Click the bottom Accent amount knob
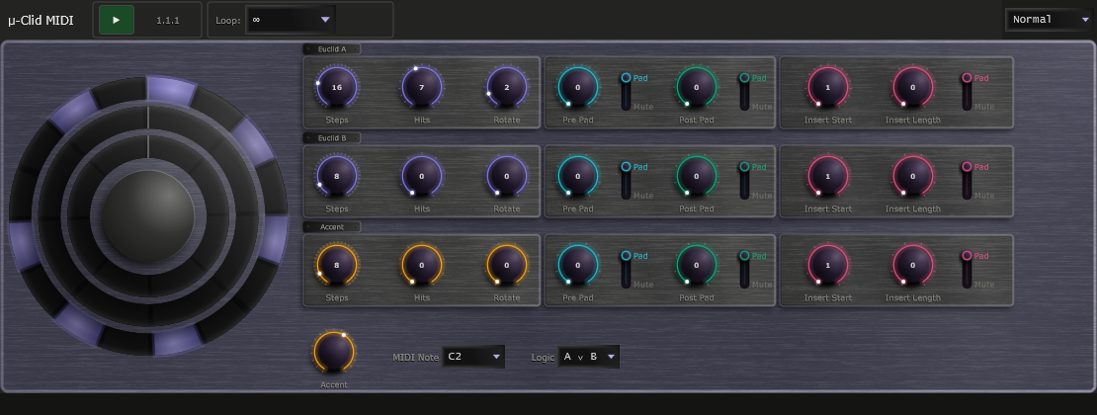Viewport: 1097px width, 415px height. click(x=334, y=352)
